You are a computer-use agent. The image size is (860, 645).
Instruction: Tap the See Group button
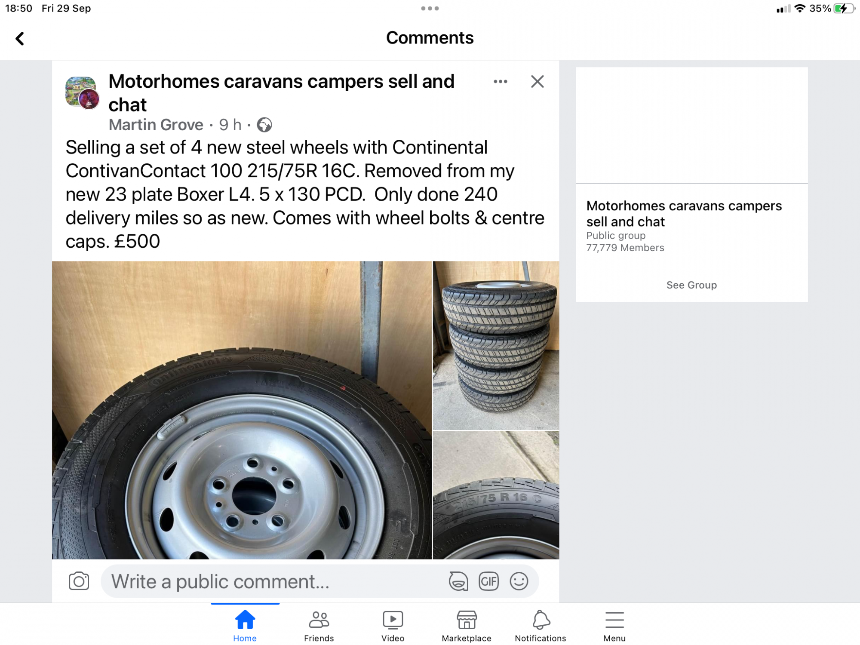[691, 285]
